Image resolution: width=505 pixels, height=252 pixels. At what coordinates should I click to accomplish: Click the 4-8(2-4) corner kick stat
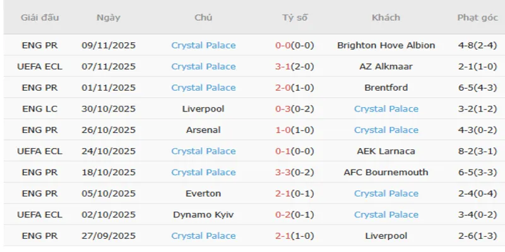476,45
